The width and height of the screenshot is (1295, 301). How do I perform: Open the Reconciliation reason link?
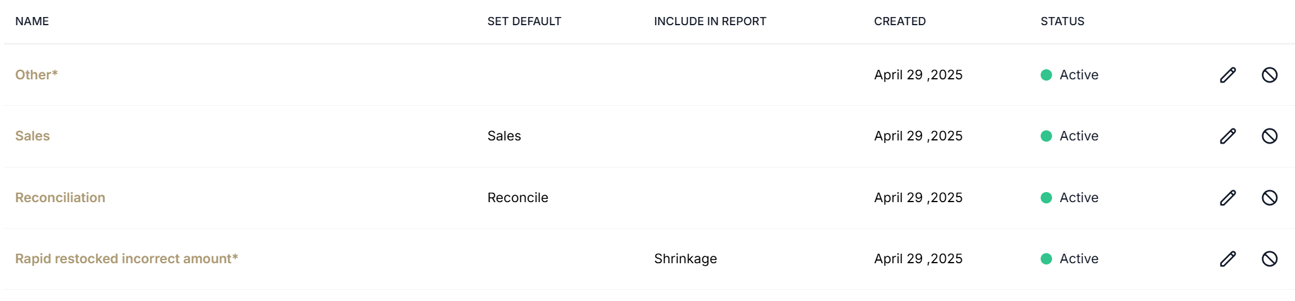60,198
